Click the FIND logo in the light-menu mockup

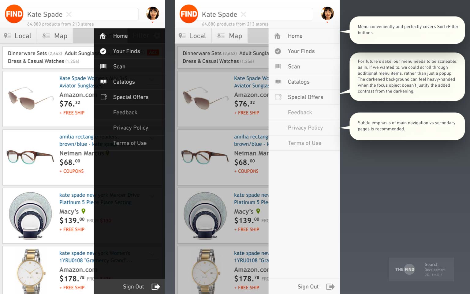tap(189, 14)
